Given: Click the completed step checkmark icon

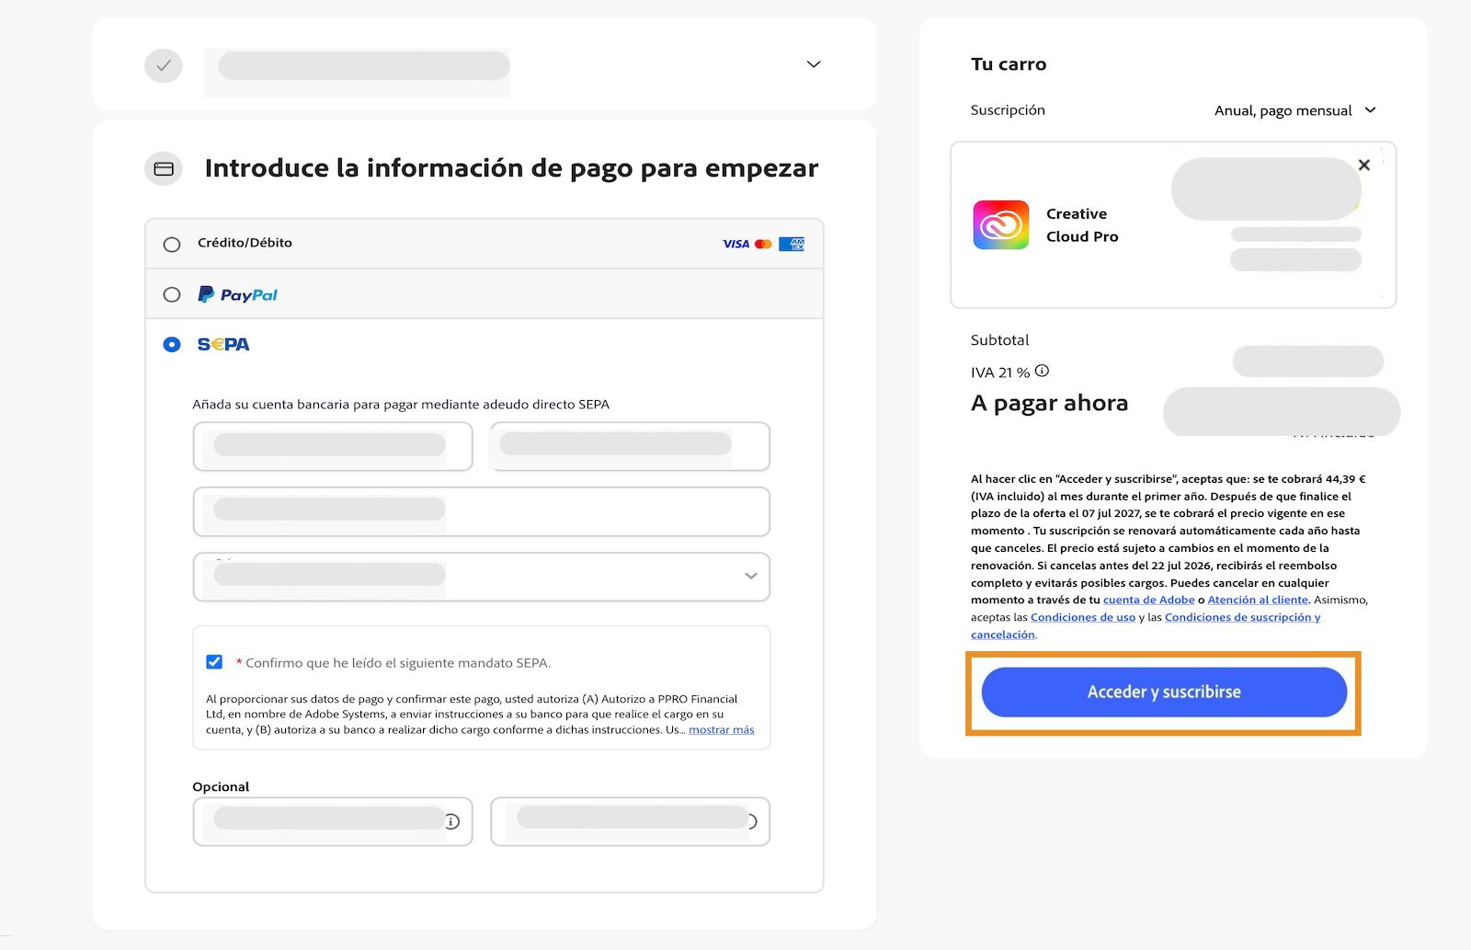Looking at the screenshot, I should (164, 65).
